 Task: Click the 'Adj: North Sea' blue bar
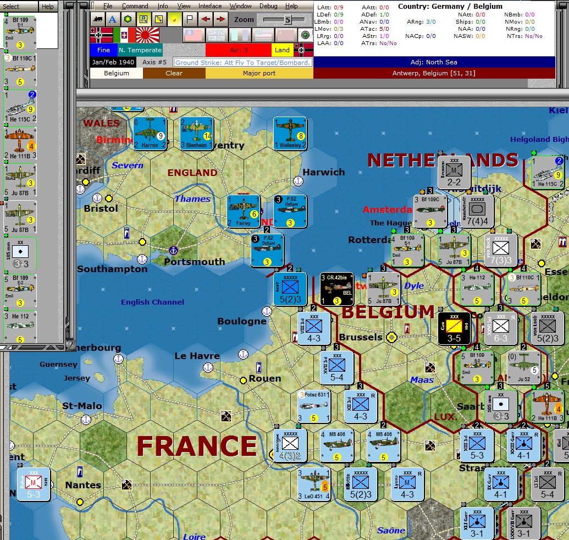click(x=434, y=62)
